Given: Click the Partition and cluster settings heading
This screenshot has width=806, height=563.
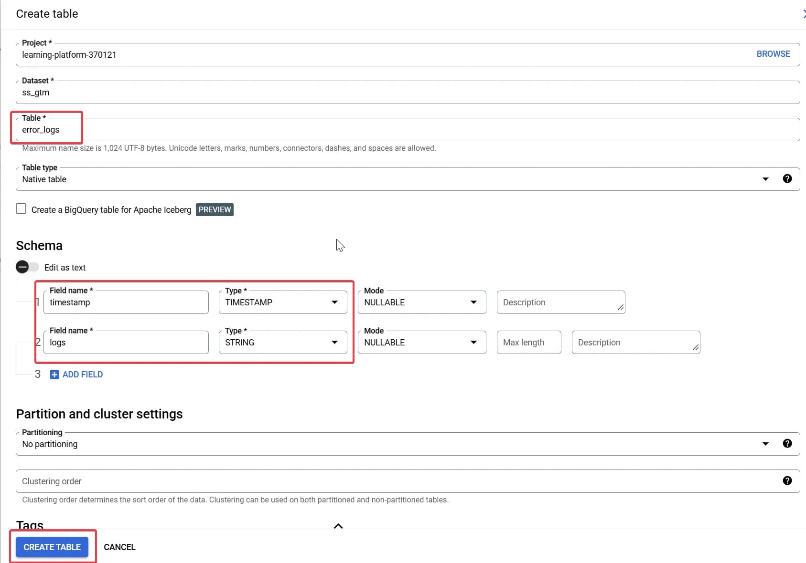Looking at the screenshot, I should coord(99,414).
